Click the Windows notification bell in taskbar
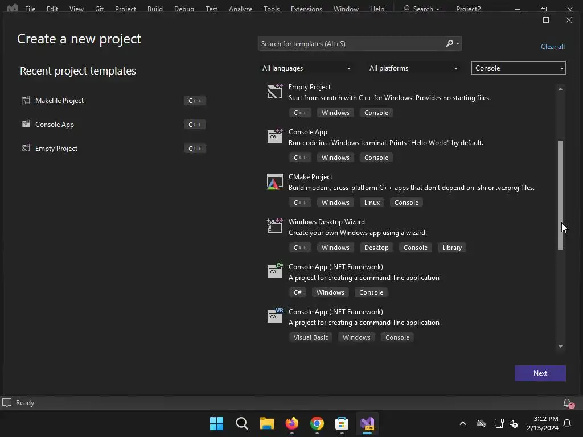583x437 pixels. (568, 423)
